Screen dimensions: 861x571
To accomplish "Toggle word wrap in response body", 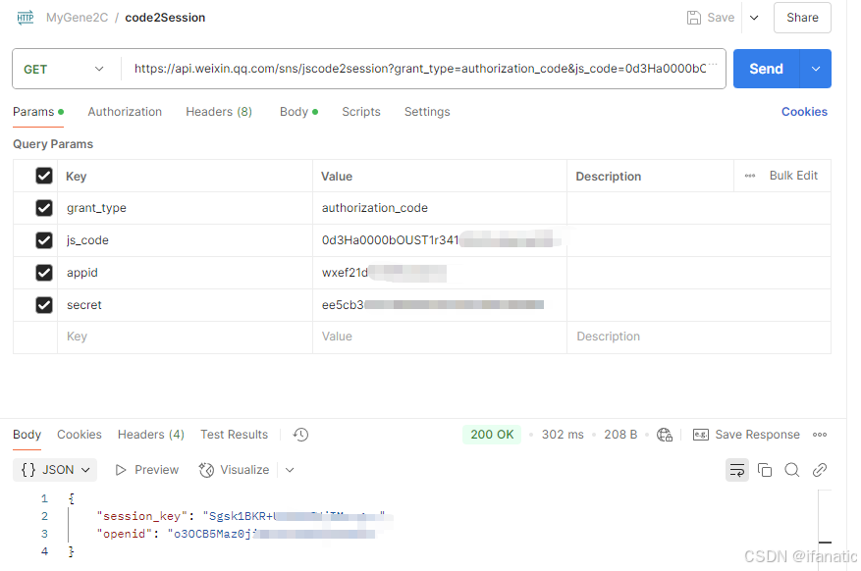I will (x=737, y=470).
